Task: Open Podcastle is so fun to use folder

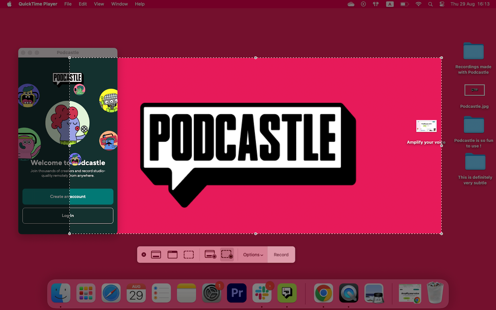Action: (x=474, y=125)
